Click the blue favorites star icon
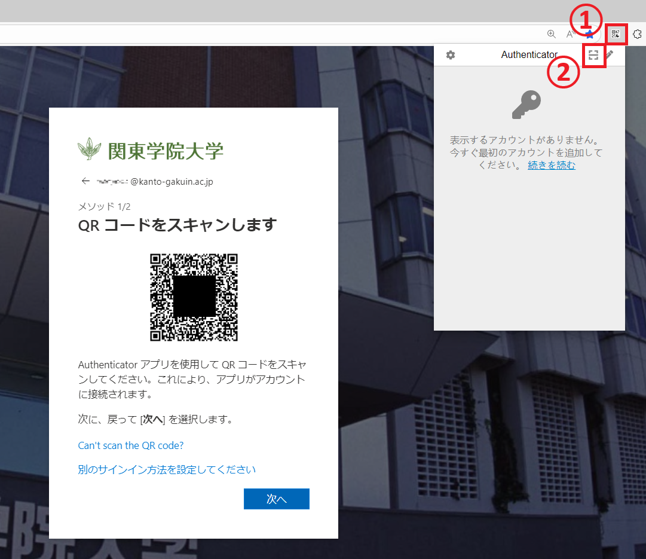 point(590,35)
